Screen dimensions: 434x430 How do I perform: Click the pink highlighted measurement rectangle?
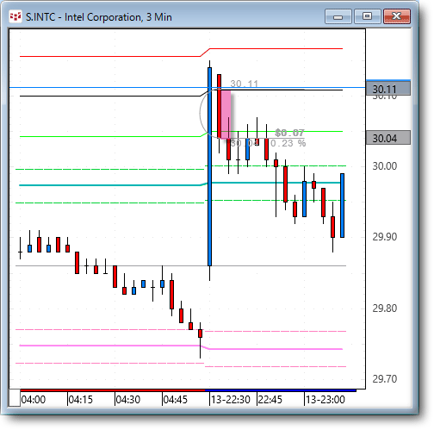(x=226, y=115)
